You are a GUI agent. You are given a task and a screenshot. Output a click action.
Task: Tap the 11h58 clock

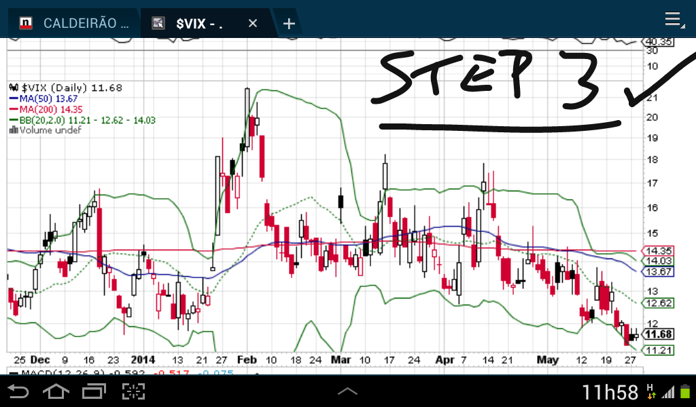click(610, 392)
